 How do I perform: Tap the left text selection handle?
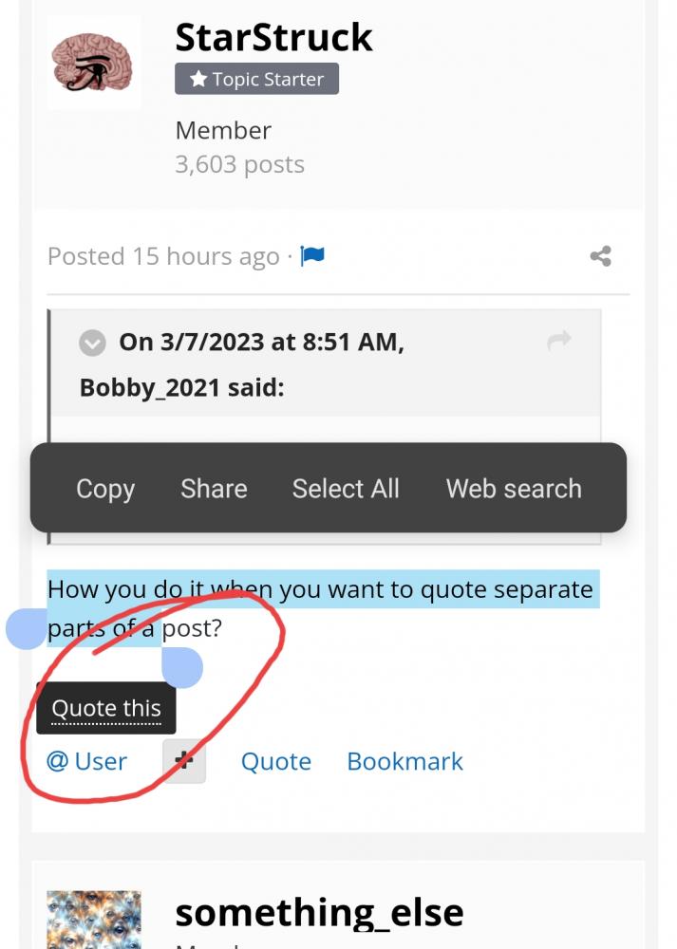pyautogui.click(x=26, y=629)
